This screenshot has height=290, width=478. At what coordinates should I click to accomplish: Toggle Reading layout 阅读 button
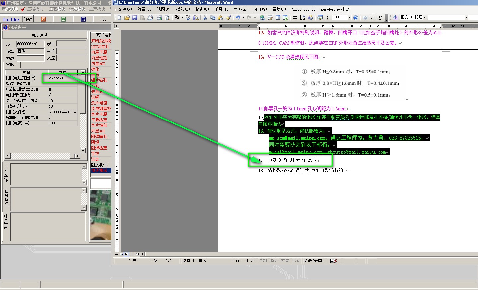coord(372,18)
